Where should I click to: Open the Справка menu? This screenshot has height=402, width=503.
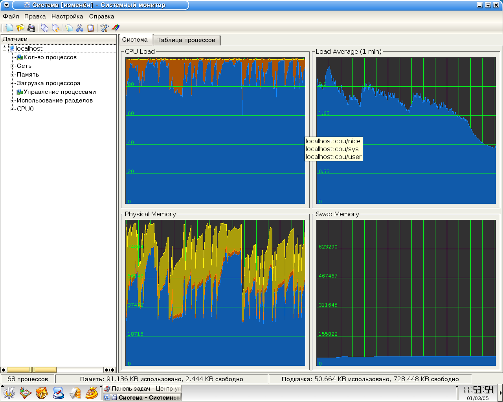click(101, 16)
